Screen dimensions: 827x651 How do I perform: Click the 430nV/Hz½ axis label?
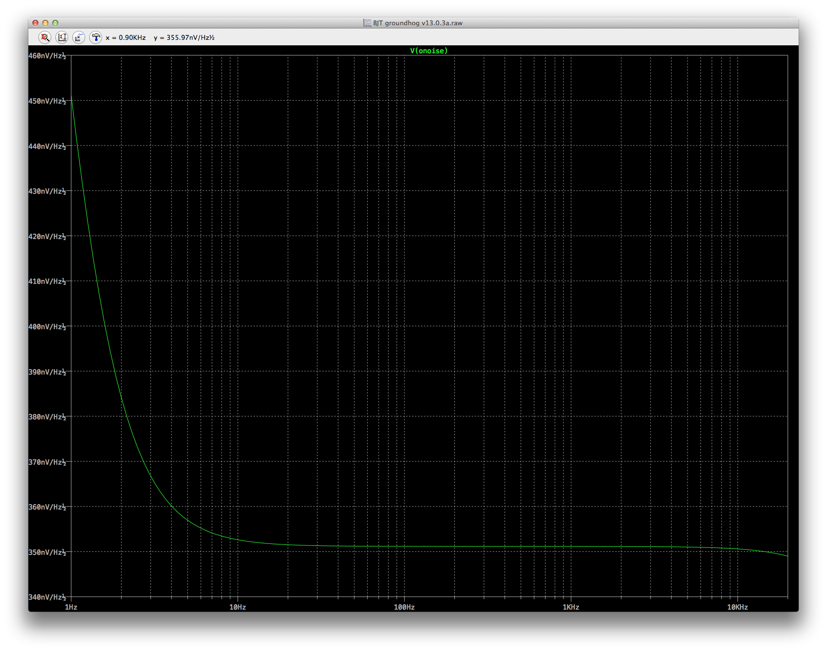(47, 191)
